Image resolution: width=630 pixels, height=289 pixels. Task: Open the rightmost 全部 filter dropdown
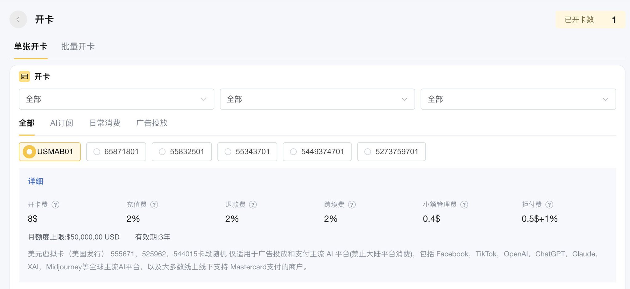[518, 99]
